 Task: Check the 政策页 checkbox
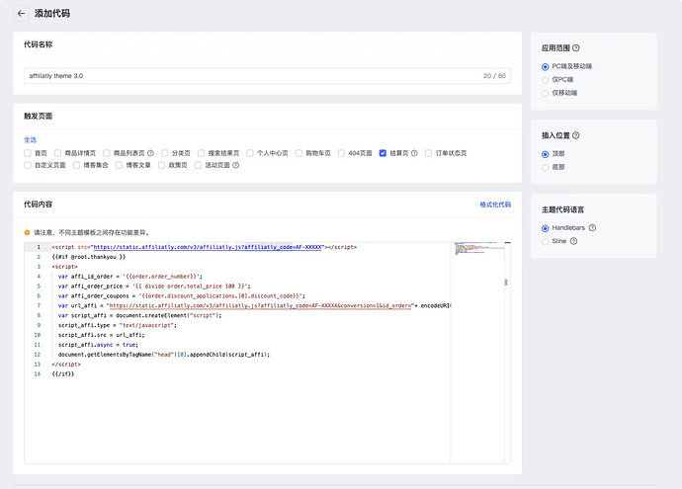[161, 165]
